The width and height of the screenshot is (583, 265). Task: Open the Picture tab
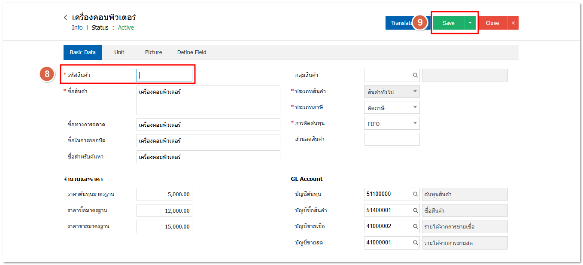(153, 52)
